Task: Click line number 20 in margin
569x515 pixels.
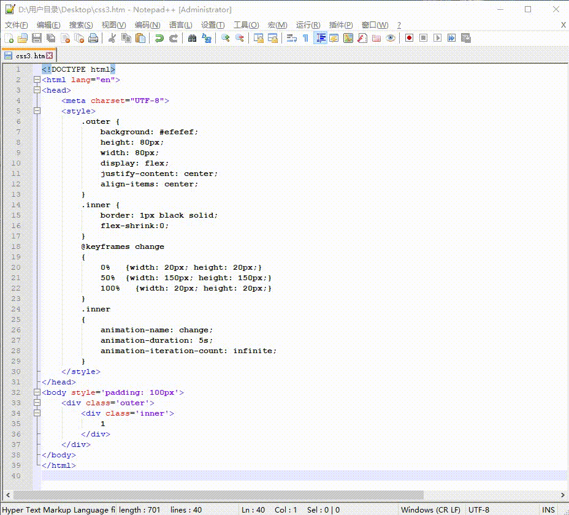Action: point(16,267)
